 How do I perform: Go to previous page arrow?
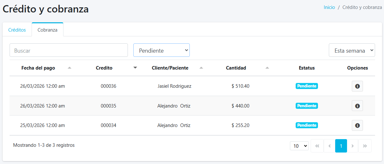[329, 146]
